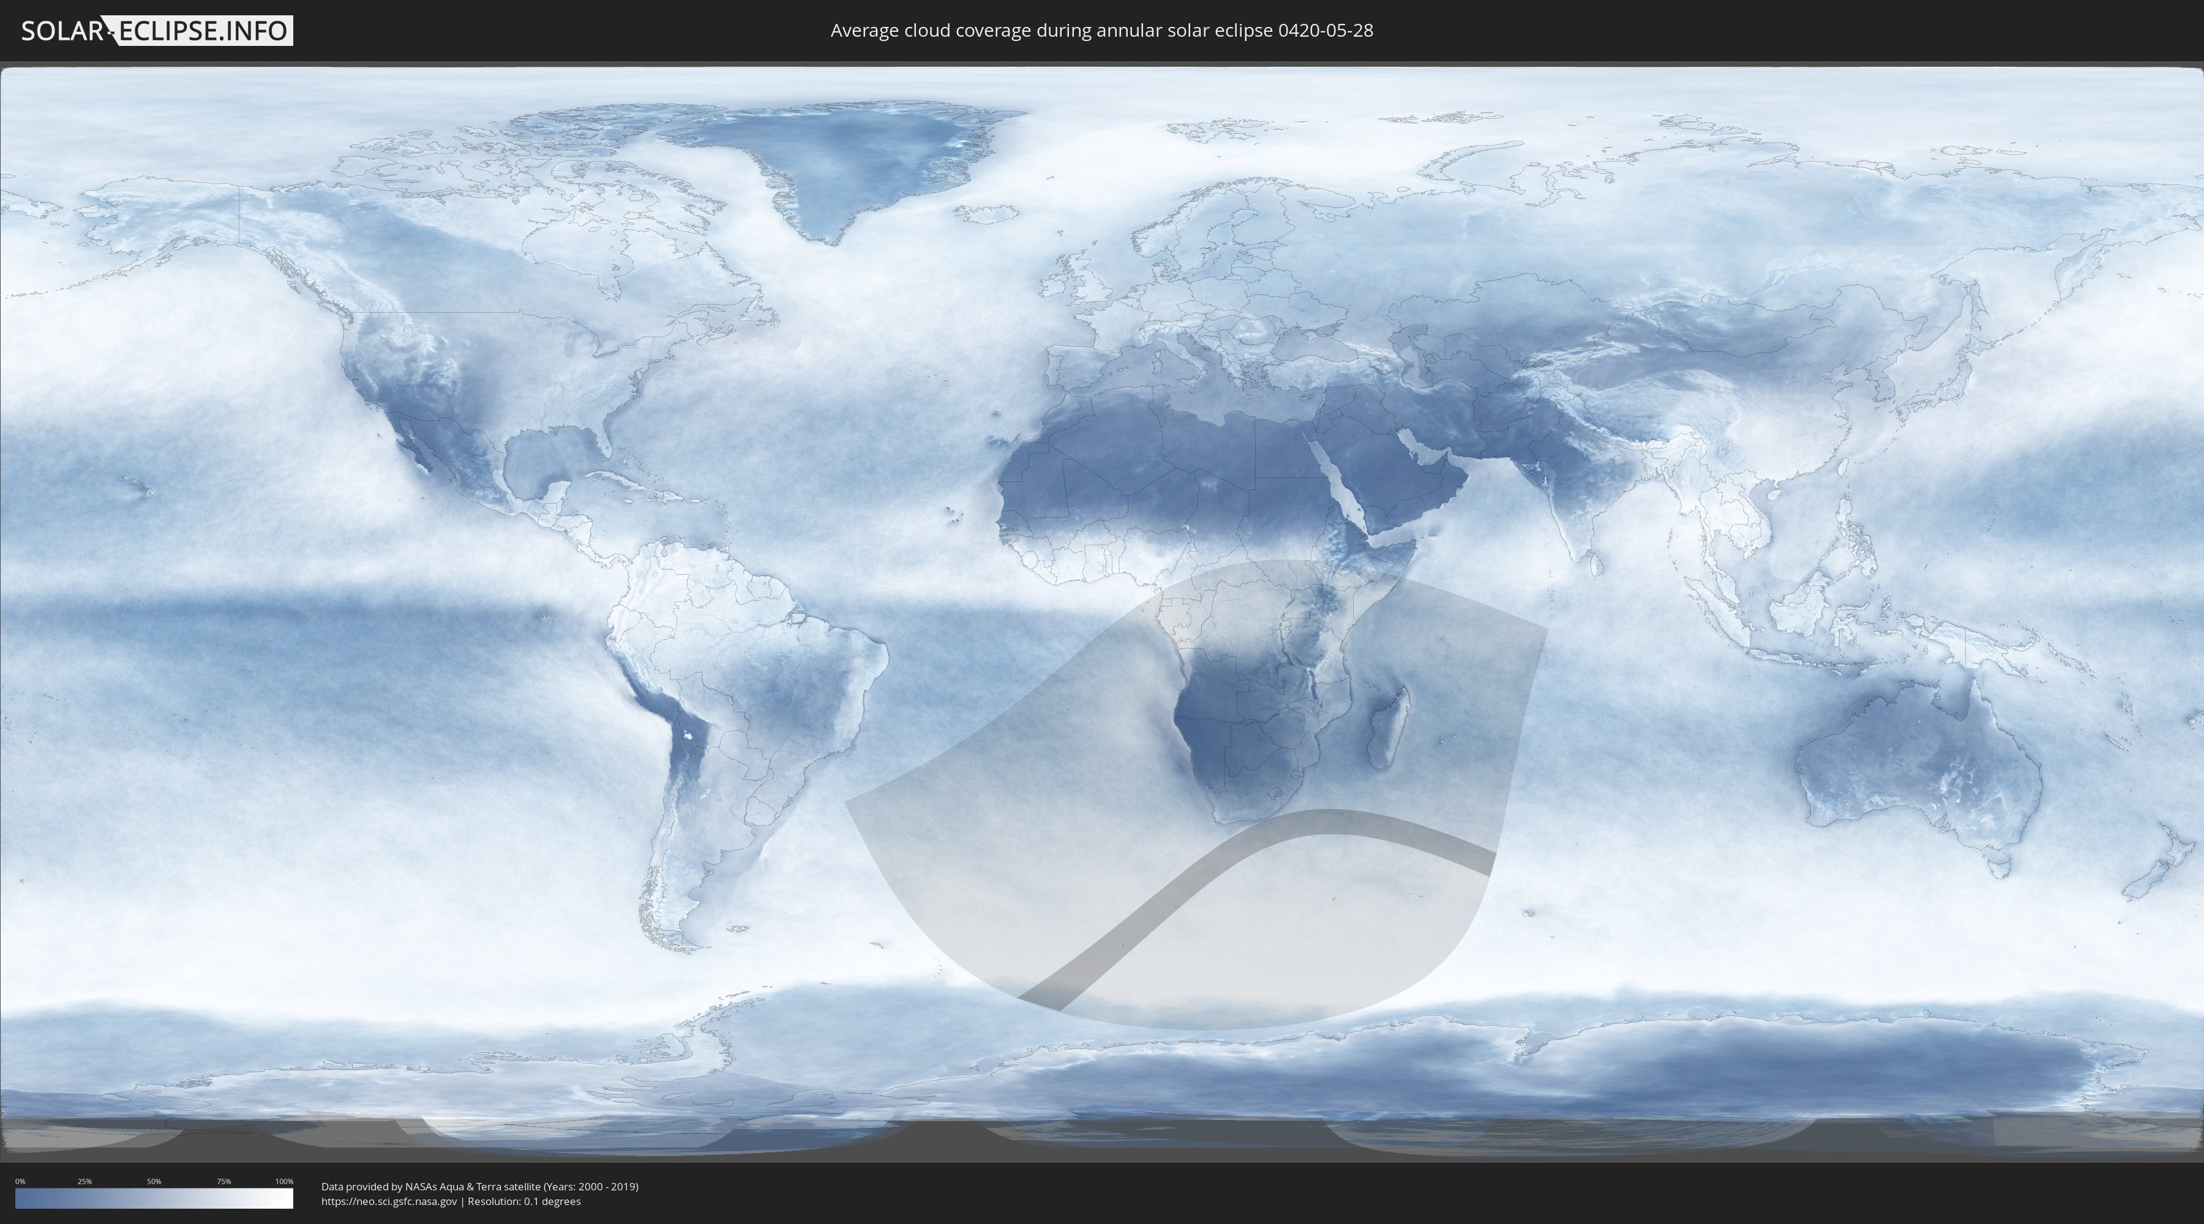Click the 100% legend label

click(x=284, y=1181)
